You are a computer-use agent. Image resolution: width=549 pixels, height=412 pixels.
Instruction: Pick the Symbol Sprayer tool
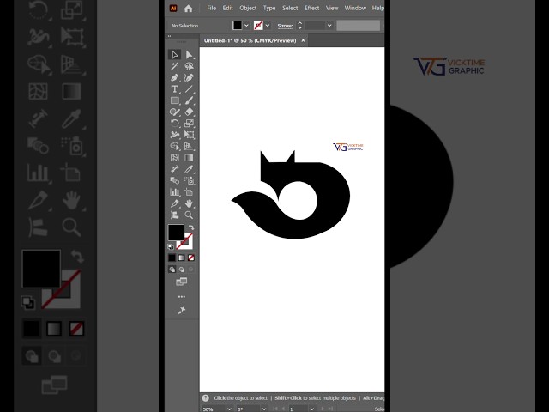tap(189, 181)
